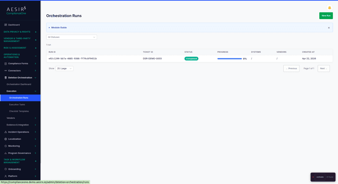Click the Completed status badge
Screen dimensions: 338x184
191,58
